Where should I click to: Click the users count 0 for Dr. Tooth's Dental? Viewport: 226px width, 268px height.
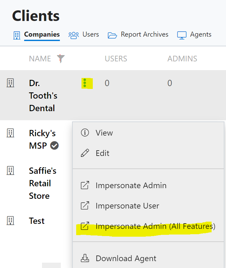(x=107, y=83)
